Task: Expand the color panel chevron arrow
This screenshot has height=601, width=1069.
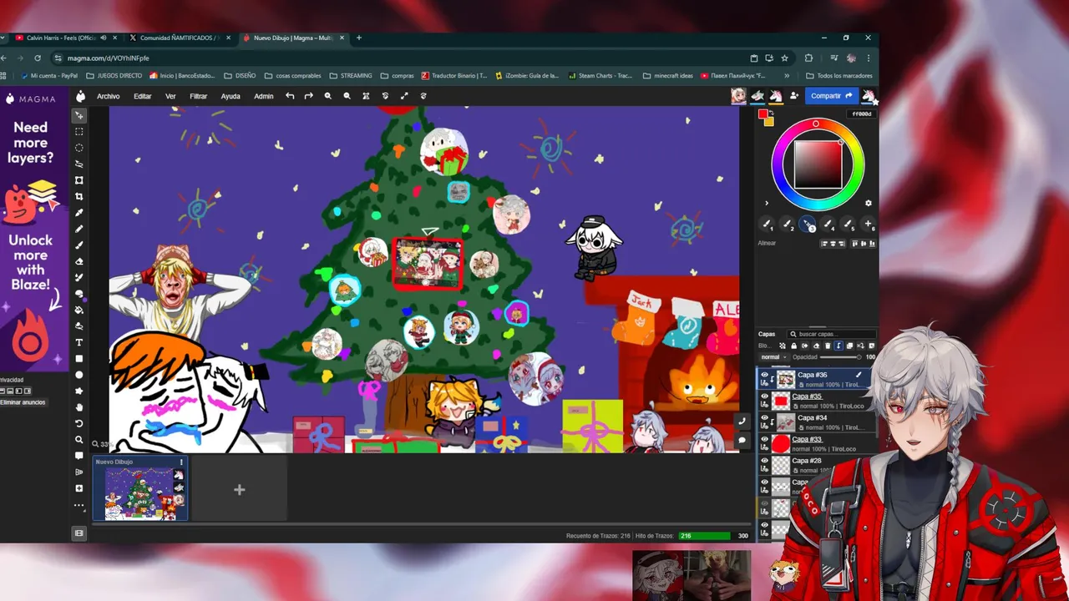Action: click(767, 203)
